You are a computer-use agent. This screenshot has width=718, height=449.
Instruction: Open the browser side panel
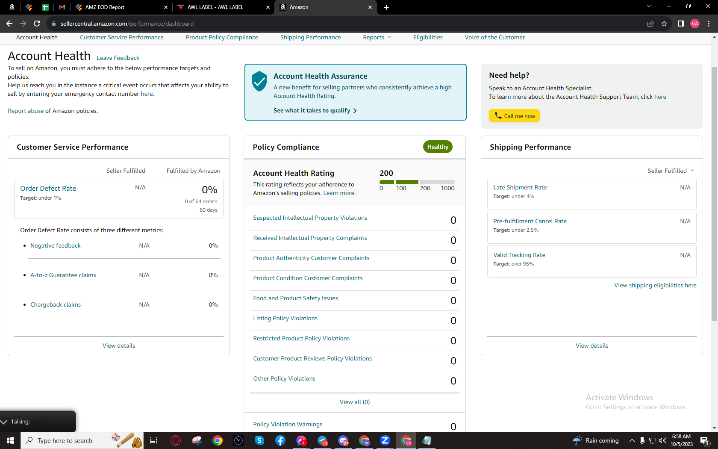681,24
